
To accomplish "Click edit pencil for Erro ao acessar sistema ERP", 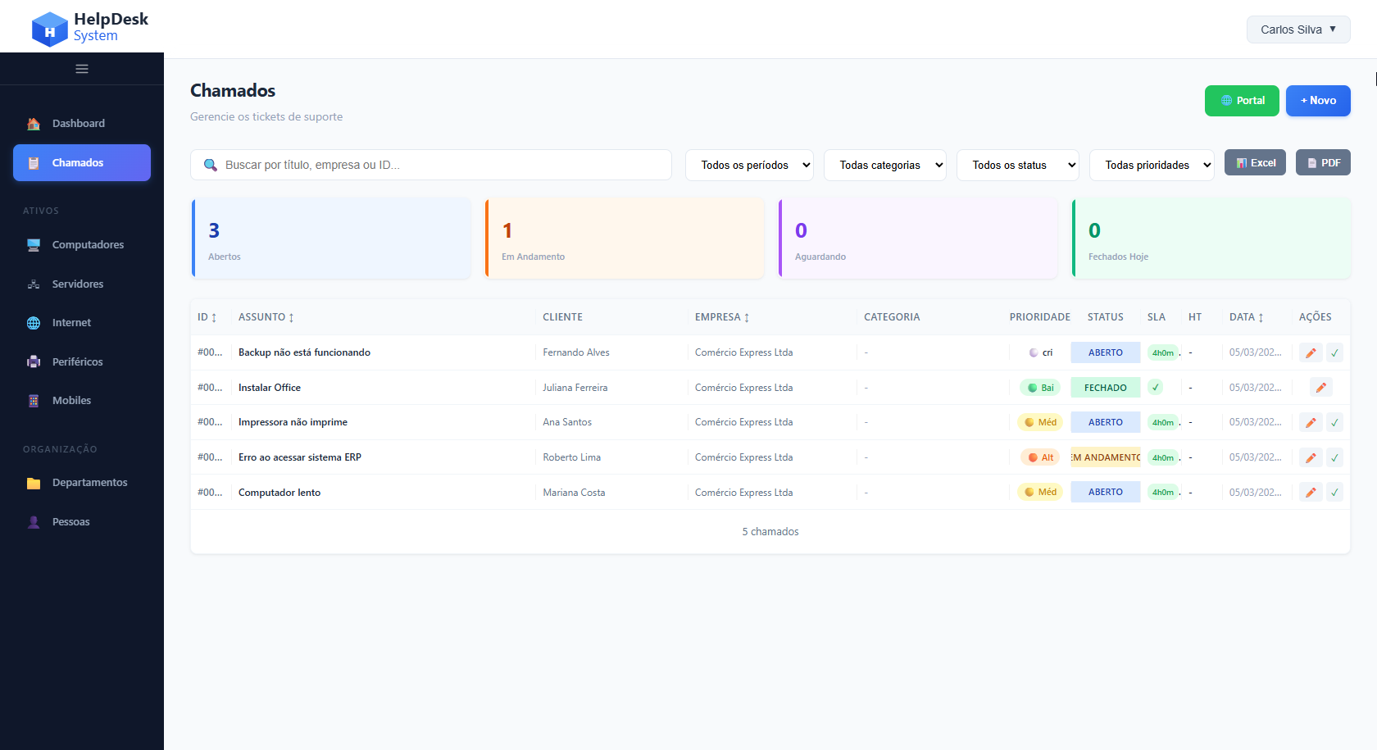I will (1311, 458).
